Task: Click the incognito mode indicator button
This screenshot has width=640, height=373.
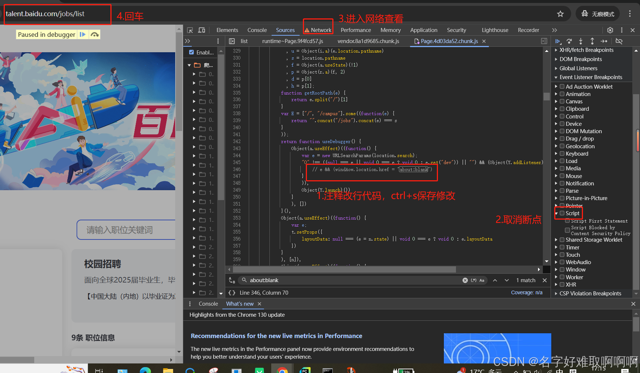Action: [598, 14]
